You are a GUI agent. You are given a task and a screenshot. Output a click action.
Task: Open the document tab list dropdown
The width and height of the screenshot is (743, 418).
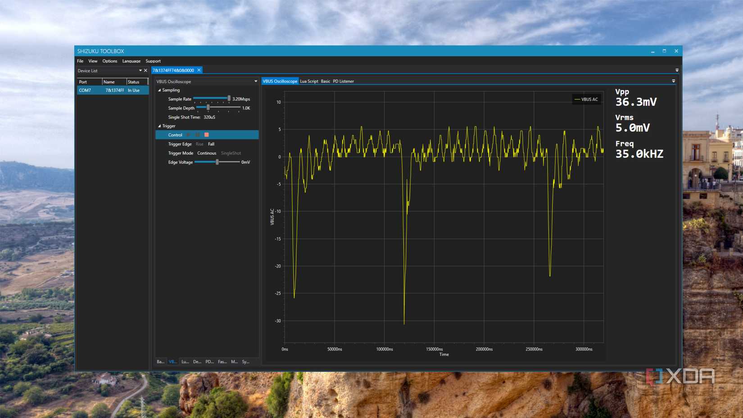pos(677,70)
